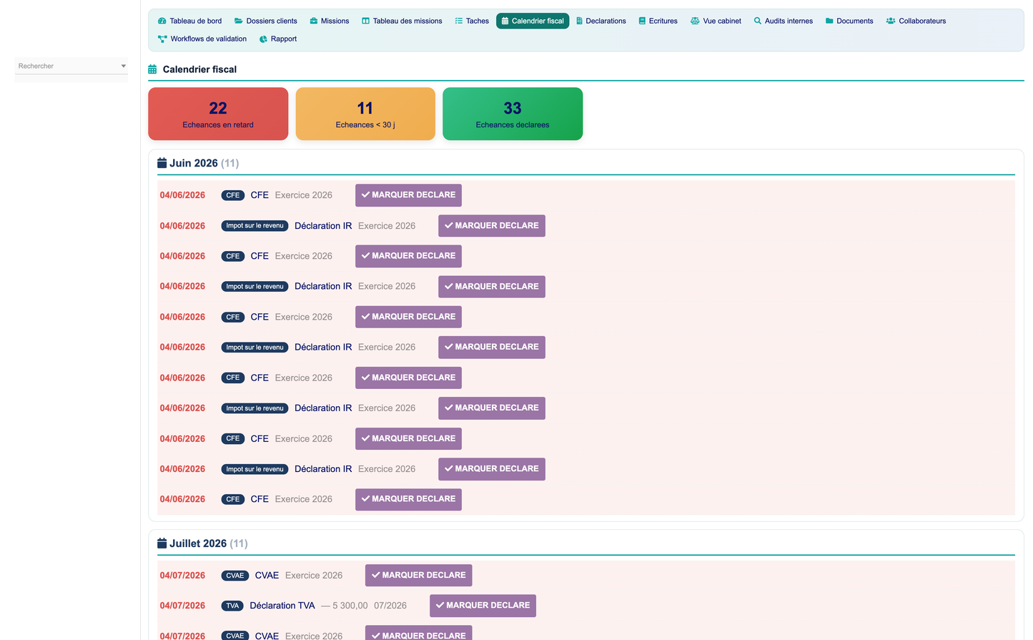
Task: Click the Rechercher search field
Action: coord(71,66)
